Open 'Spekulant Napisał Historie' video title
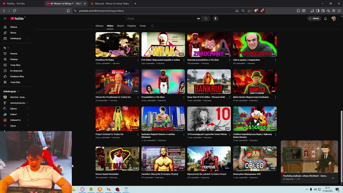343x193 pixels. point(158,135)
